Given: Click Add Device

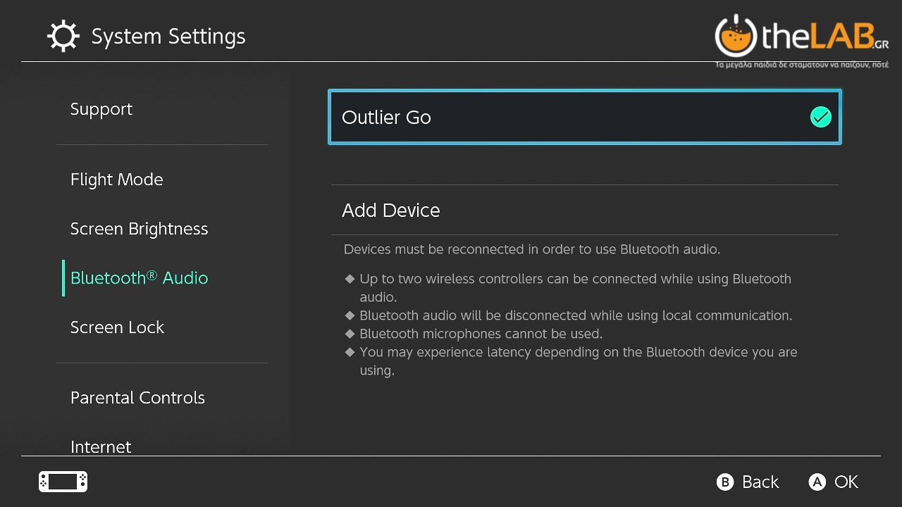Looking at the screenshot, I should [x=391, y=210].
